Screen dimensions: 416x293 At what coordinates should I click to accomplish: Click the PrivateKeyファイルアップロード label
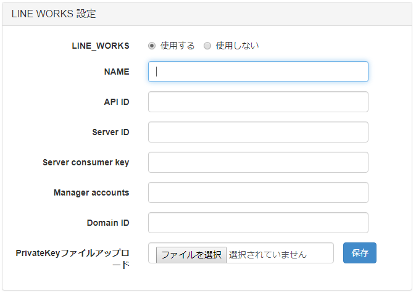(72, 259)
